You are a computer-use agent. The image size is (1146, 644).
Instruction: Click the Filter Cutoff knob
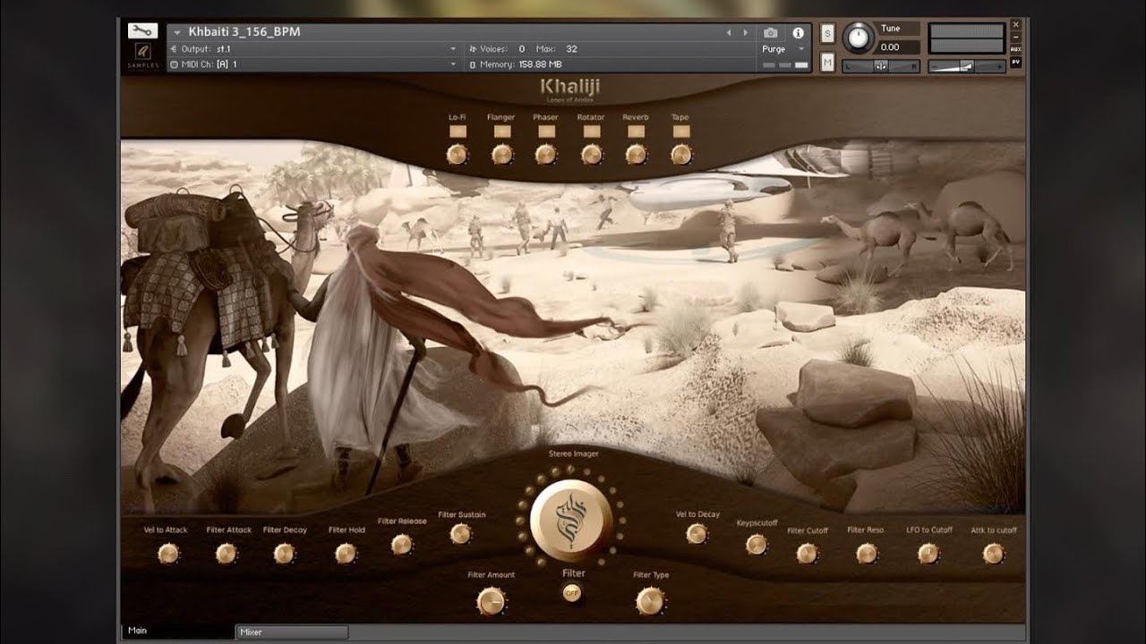(x=808, y=554)
